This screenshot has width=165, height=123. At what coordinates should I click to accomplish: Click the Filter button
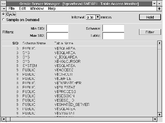[x=150, y=32]
